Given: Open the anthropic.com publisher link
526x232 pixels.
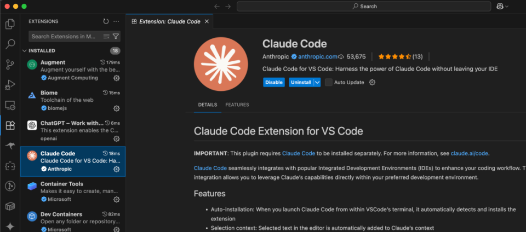Looking at the screenshot, I should (x=317, y=56).
